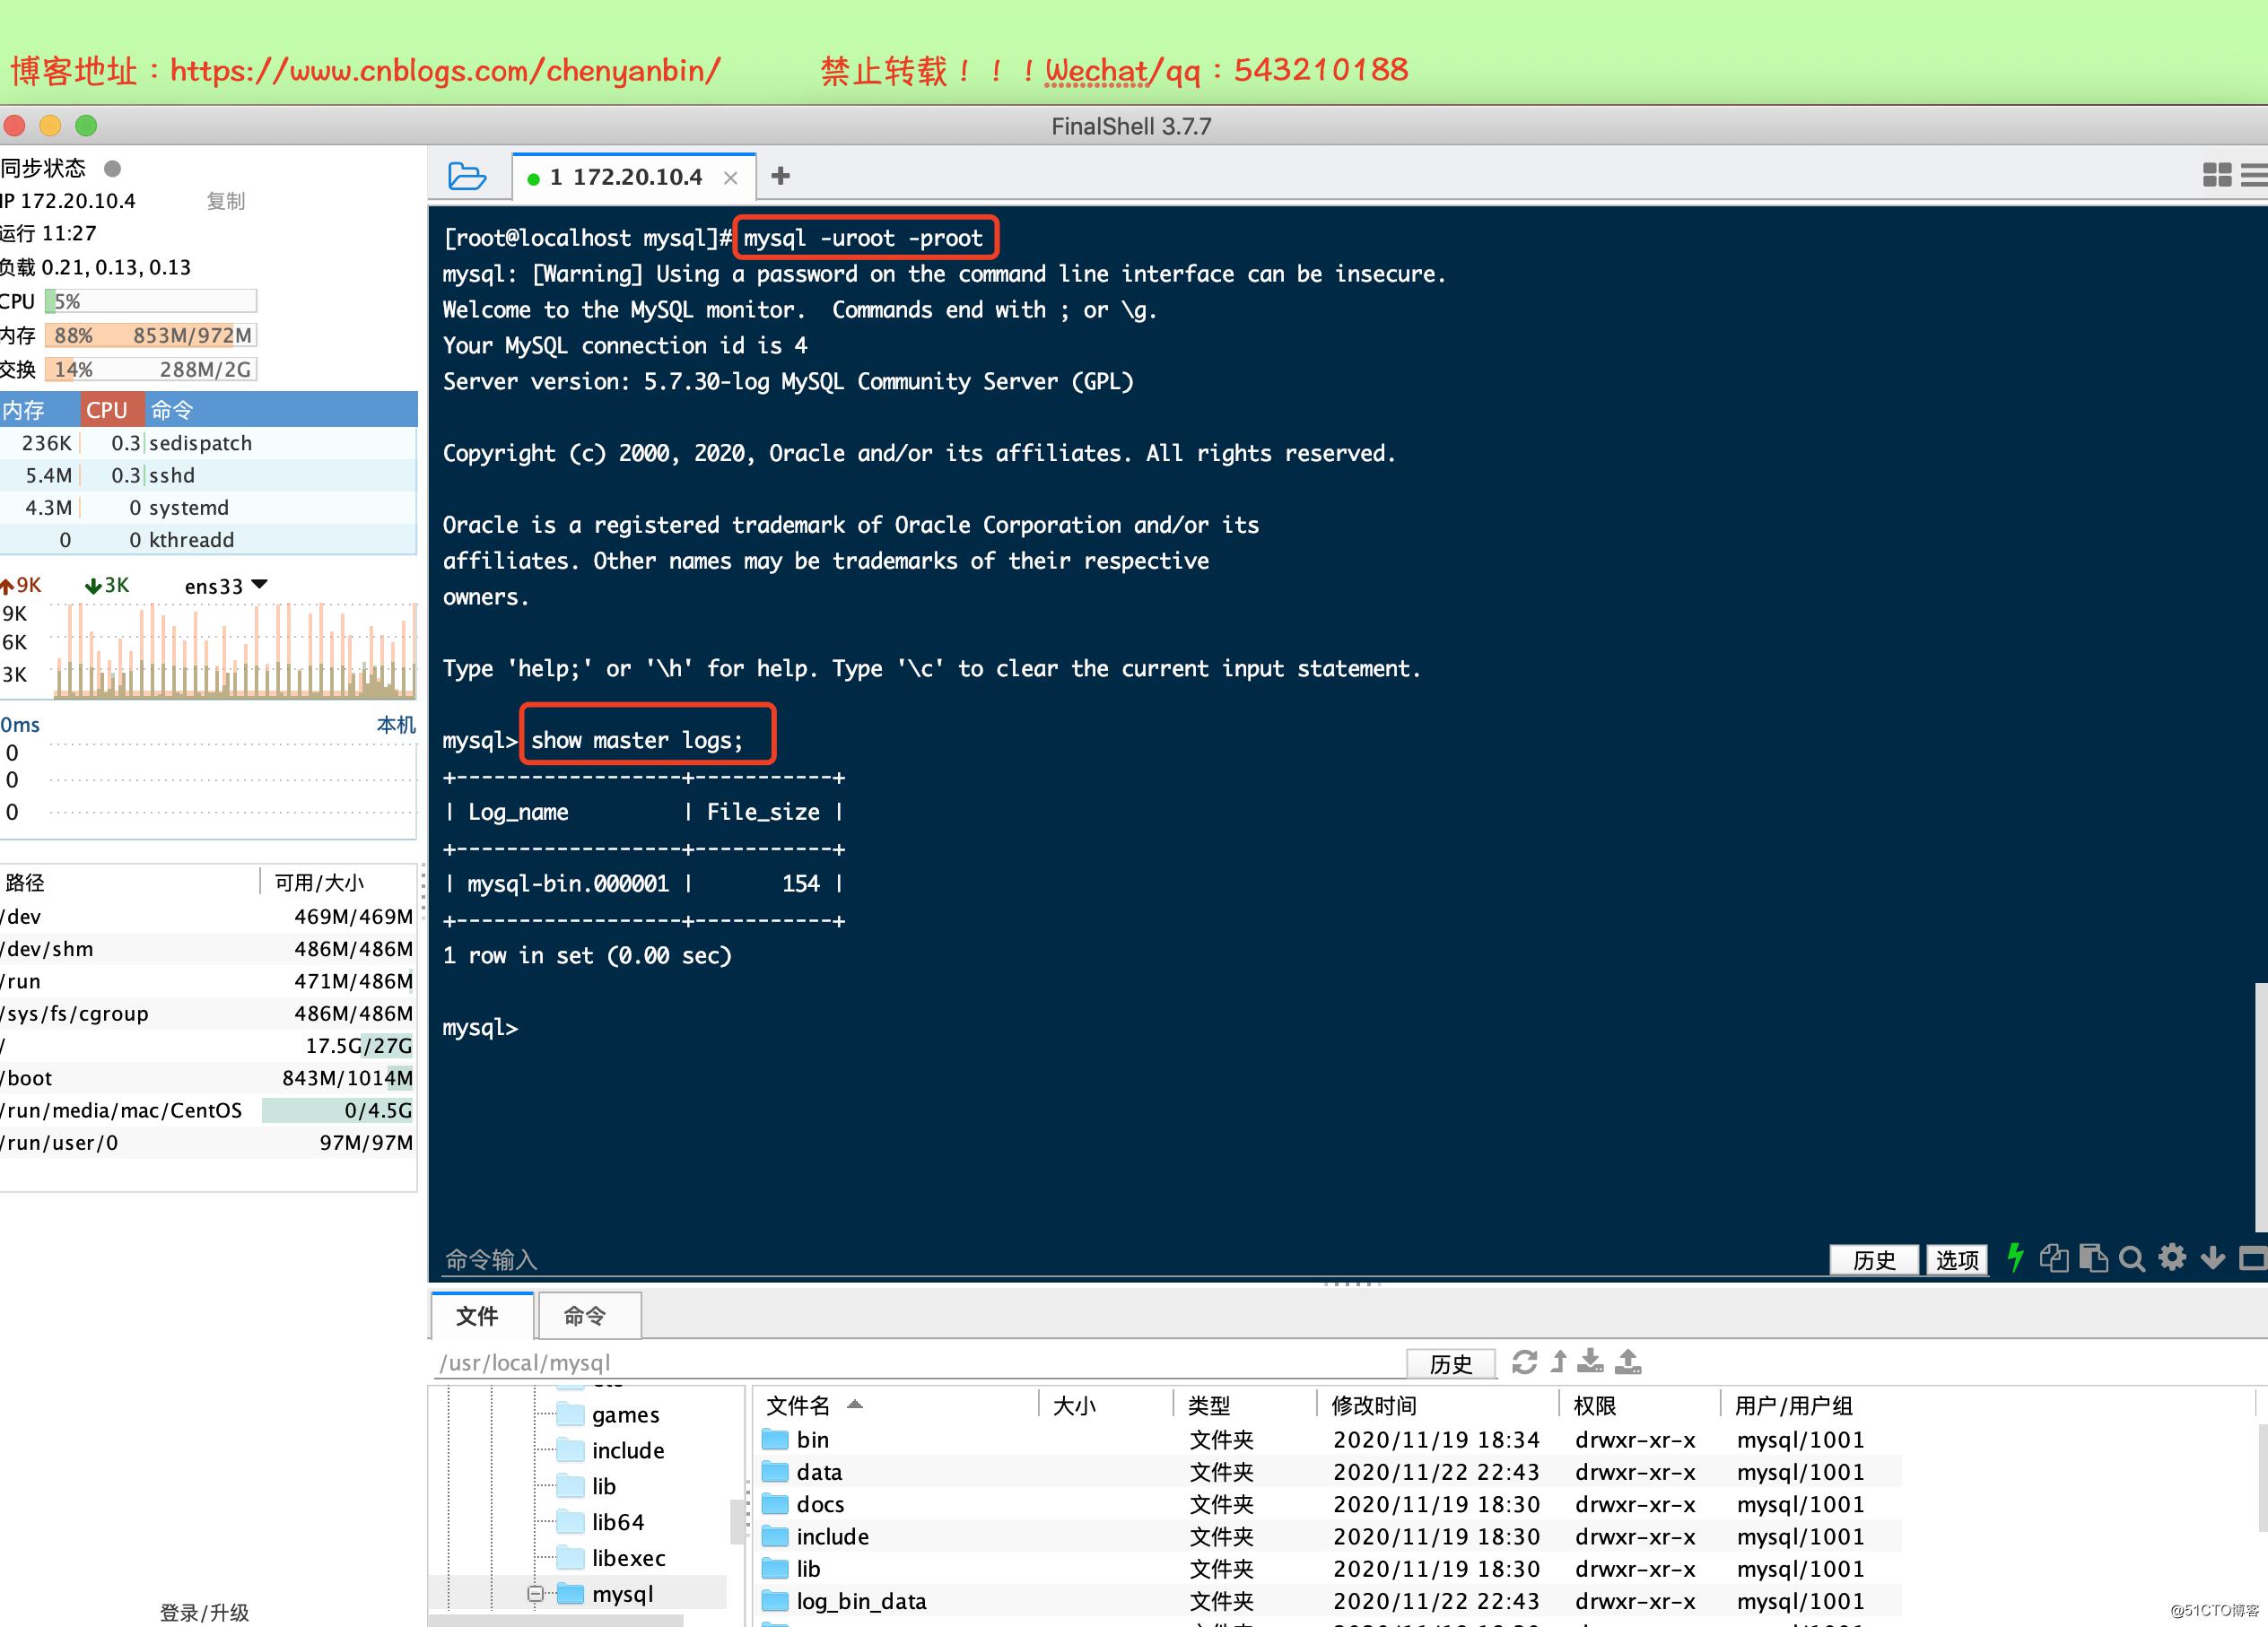
Task: Close the 172.20.10.4 session tab
Action: (731, 178)
